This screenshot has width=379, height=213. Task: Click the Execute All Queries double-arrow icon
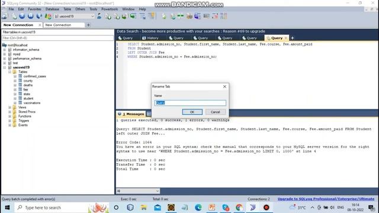[31, 16]
